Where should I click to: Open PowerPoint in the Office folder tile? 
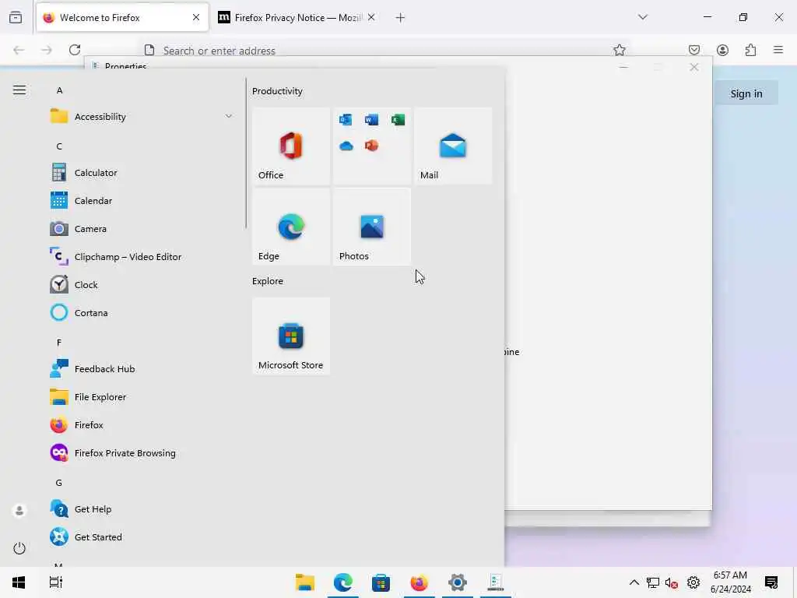click(x=371, y=146)
